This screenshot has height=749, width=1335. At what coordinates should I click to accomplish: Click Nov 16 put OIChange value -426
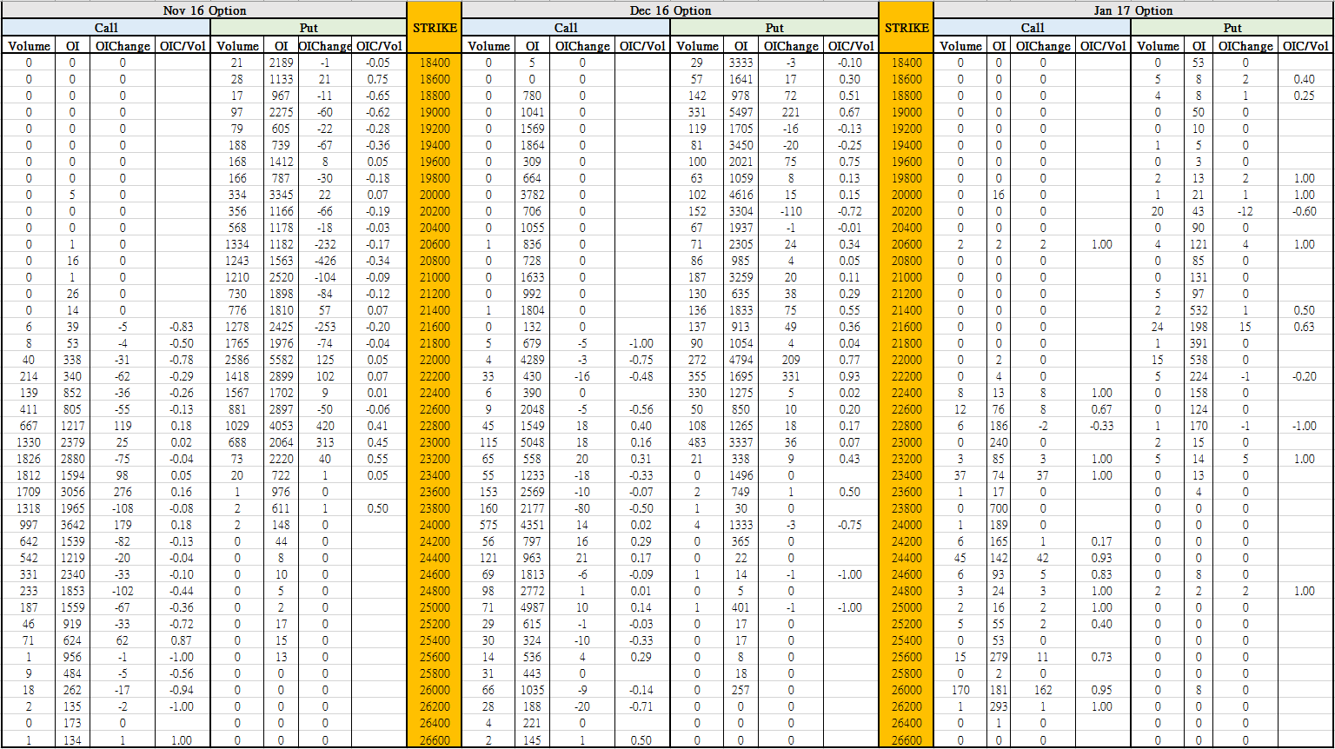click(325, 261)
